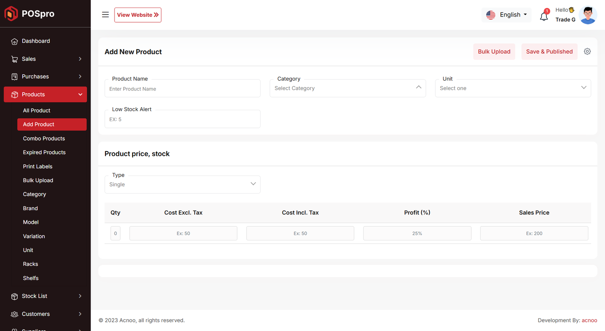605x331 pixels.
Task: Open the product Type dropdown
Action: (x=182, y=185)
